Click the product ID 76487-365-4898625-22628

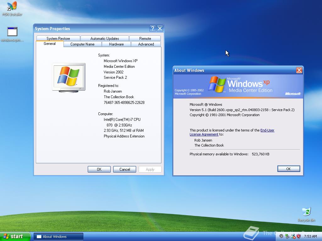pyautogui.click(x=124, y=103)
